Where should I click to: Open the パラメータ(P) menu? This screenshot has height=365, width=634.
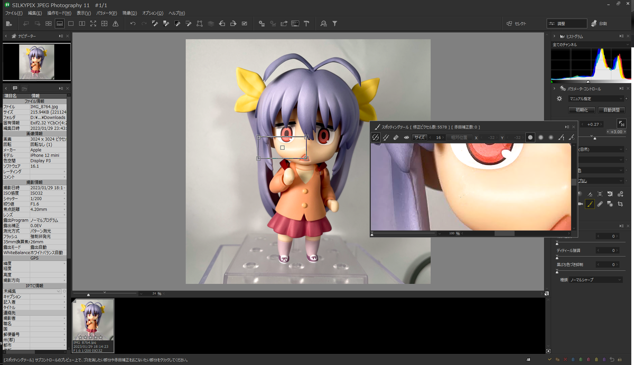pyautogui.click(x=106, y=13)
